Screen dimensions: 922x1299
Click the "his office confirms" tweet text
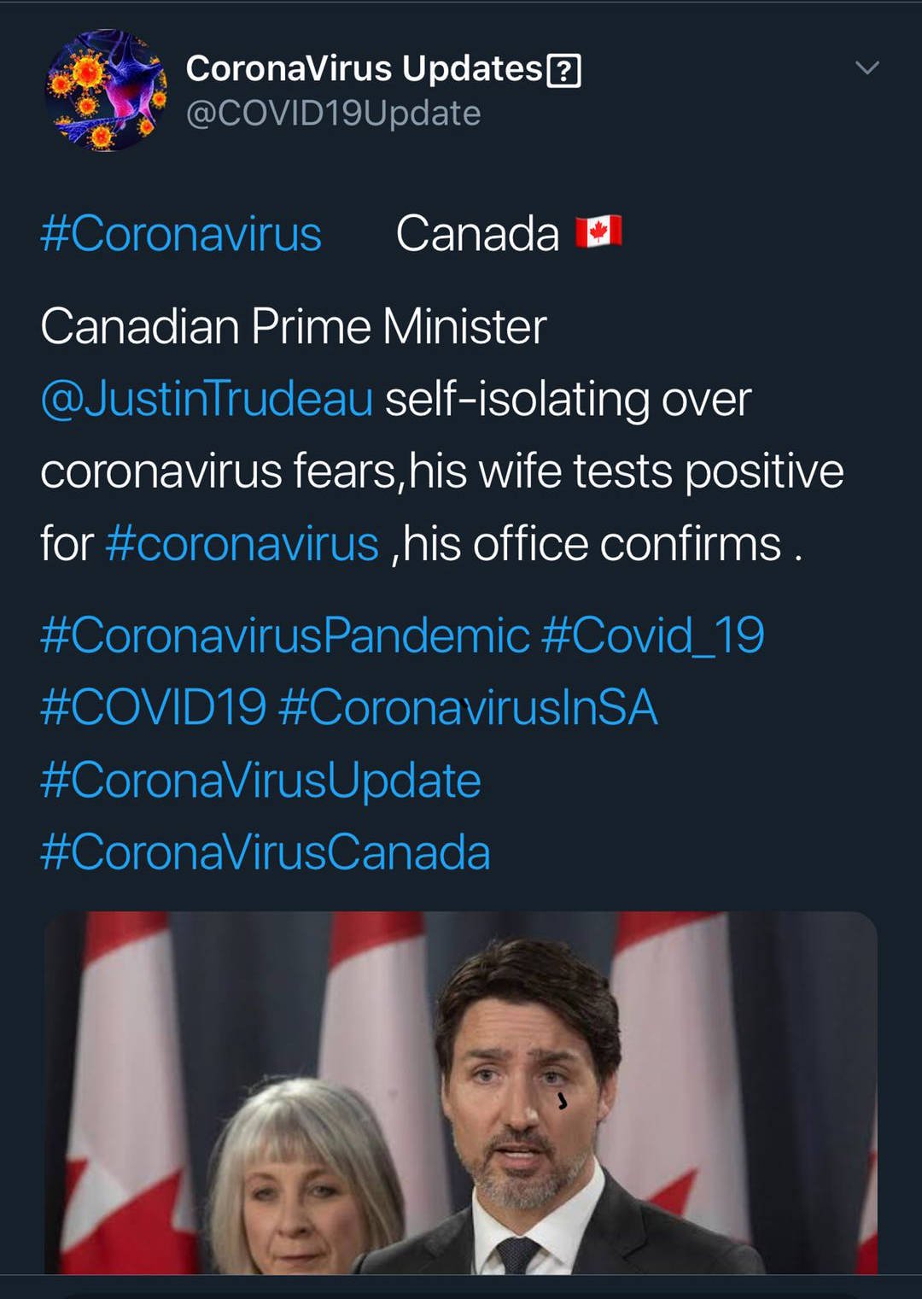[x=592, y=544]
